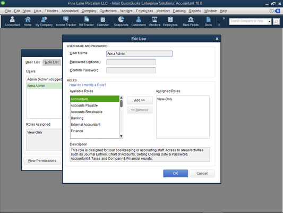Close the Edit User dialog
Viewport: 283px width, 213px height.
click(x=217, y=38)
